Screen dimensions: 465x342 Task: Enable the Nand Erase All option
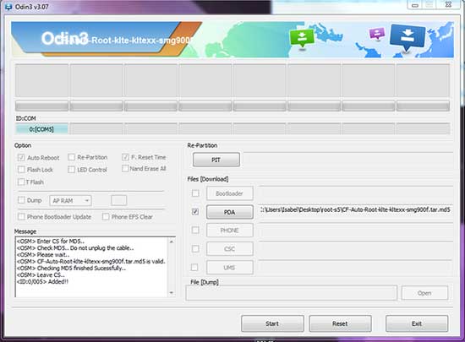point(125,169)
